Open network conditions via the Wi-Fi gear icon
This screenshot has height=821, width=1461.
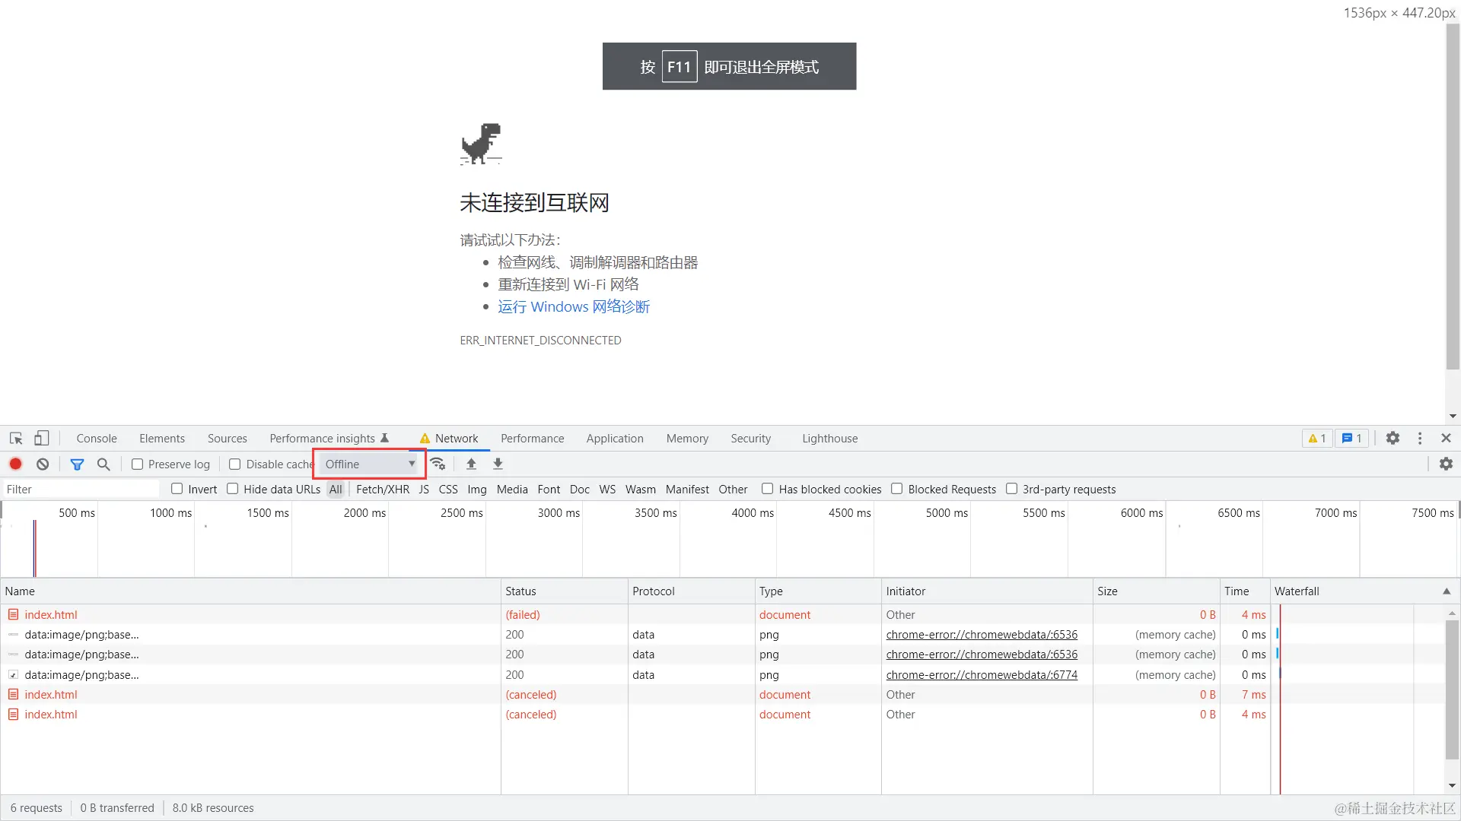438,464
